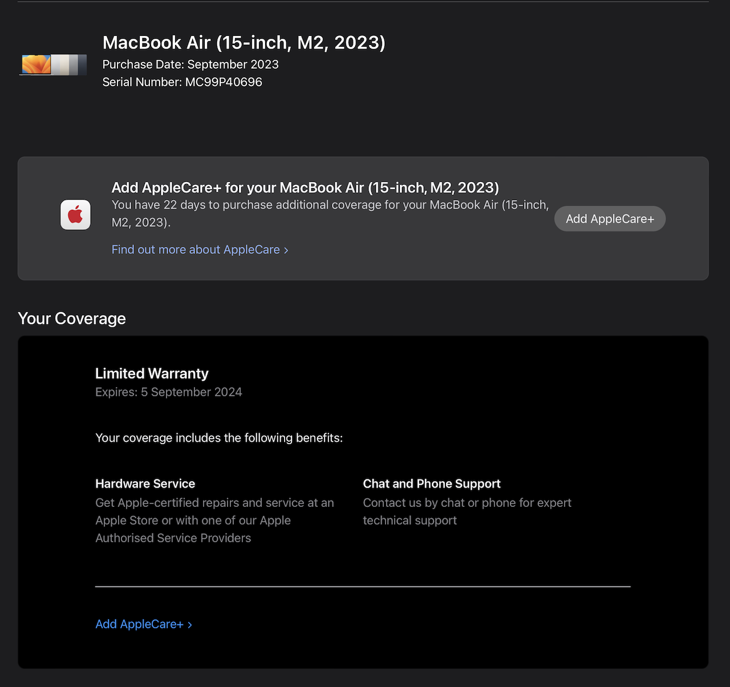Click the Purchase Date: September 2023 text

click(x=190, y=64)
